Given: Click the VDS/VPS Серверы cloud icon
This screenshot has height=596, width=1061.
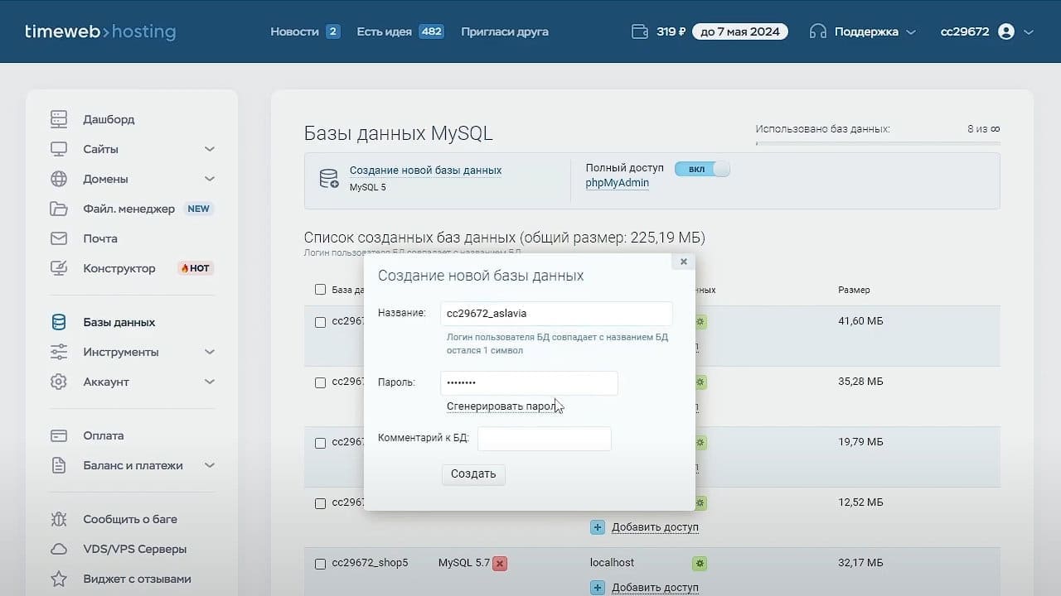Looking at the screenshot, I should coord(59,549).
